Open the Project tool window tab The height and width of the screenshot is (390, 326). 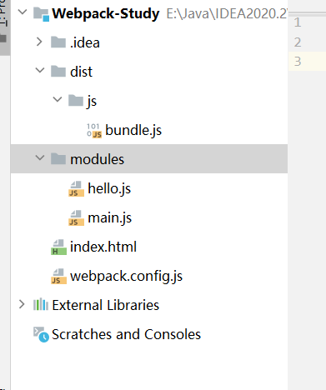click(x=4, y=13)
